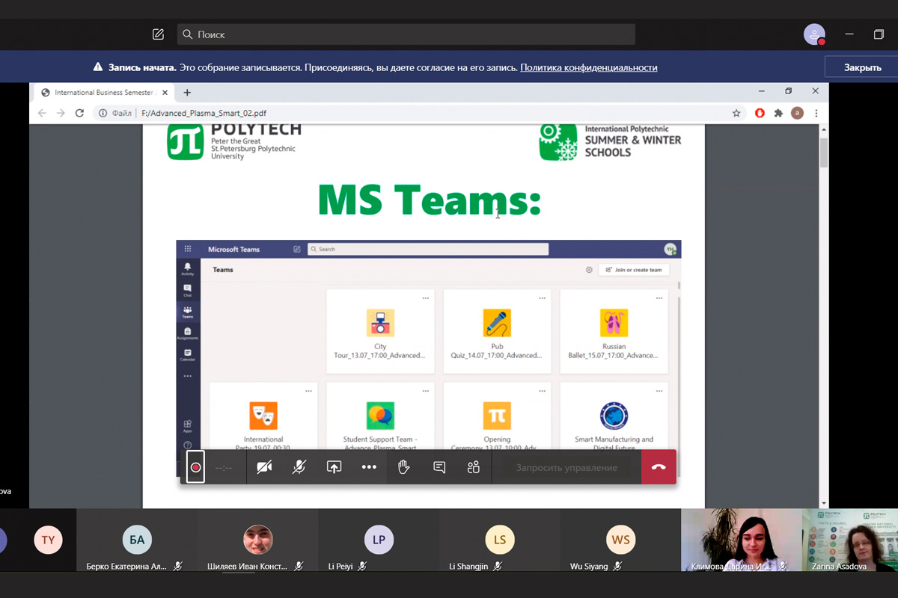Open options menu on City Tour card

coord(426,298)
